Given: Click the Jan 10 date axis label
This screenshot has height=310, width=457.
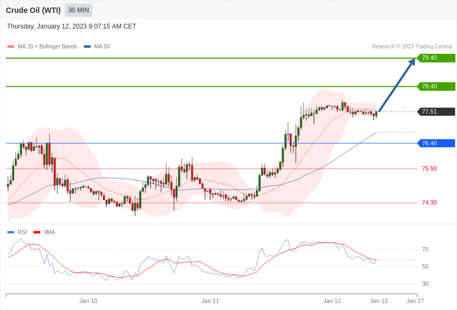Looking at the screenshot, I should coord(88,301).
